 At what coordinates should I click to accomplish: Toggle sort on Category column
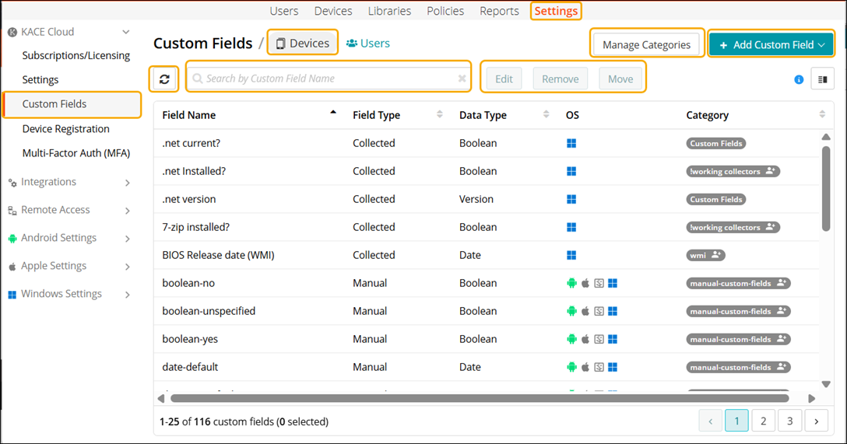click(x=822, y=115)
